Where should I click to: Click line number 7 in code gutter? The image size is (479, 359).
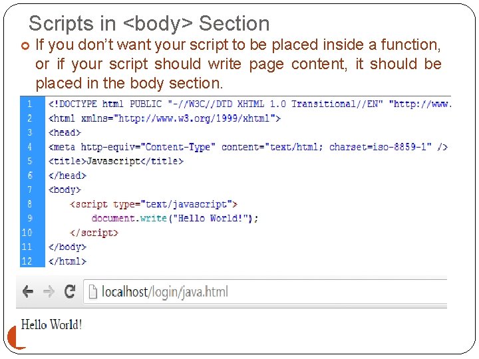(30, 189)
